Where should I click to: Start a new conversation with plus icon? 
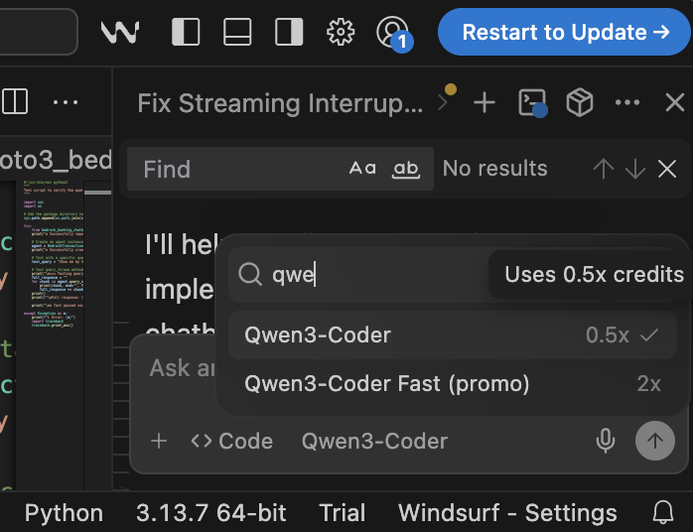pos(485,103)
